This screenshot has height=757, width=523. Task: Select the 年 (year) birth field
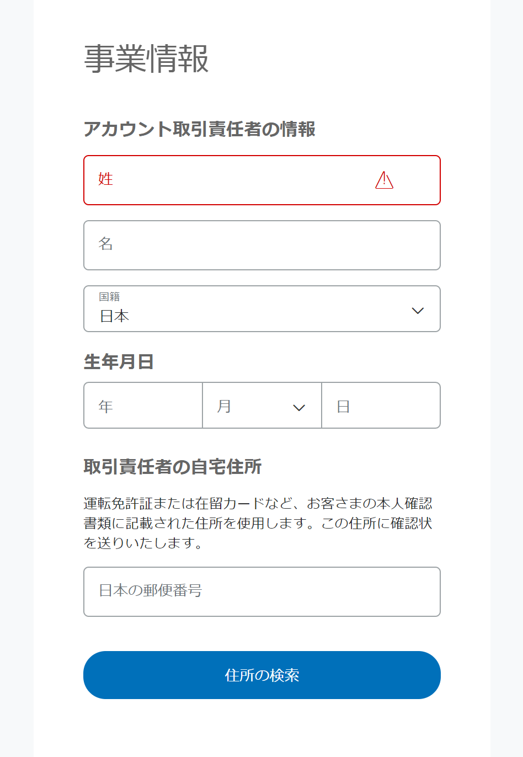click(x=143, y=406)
